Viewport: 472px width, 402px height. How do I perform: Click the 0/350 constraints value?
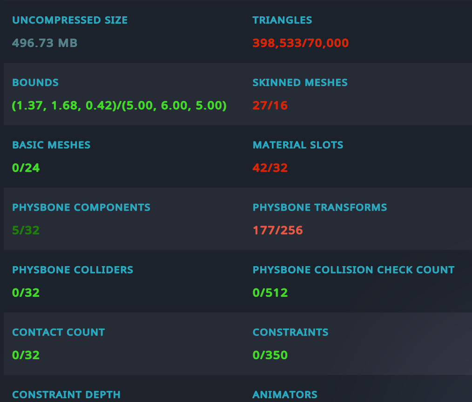tap(270, 355)
